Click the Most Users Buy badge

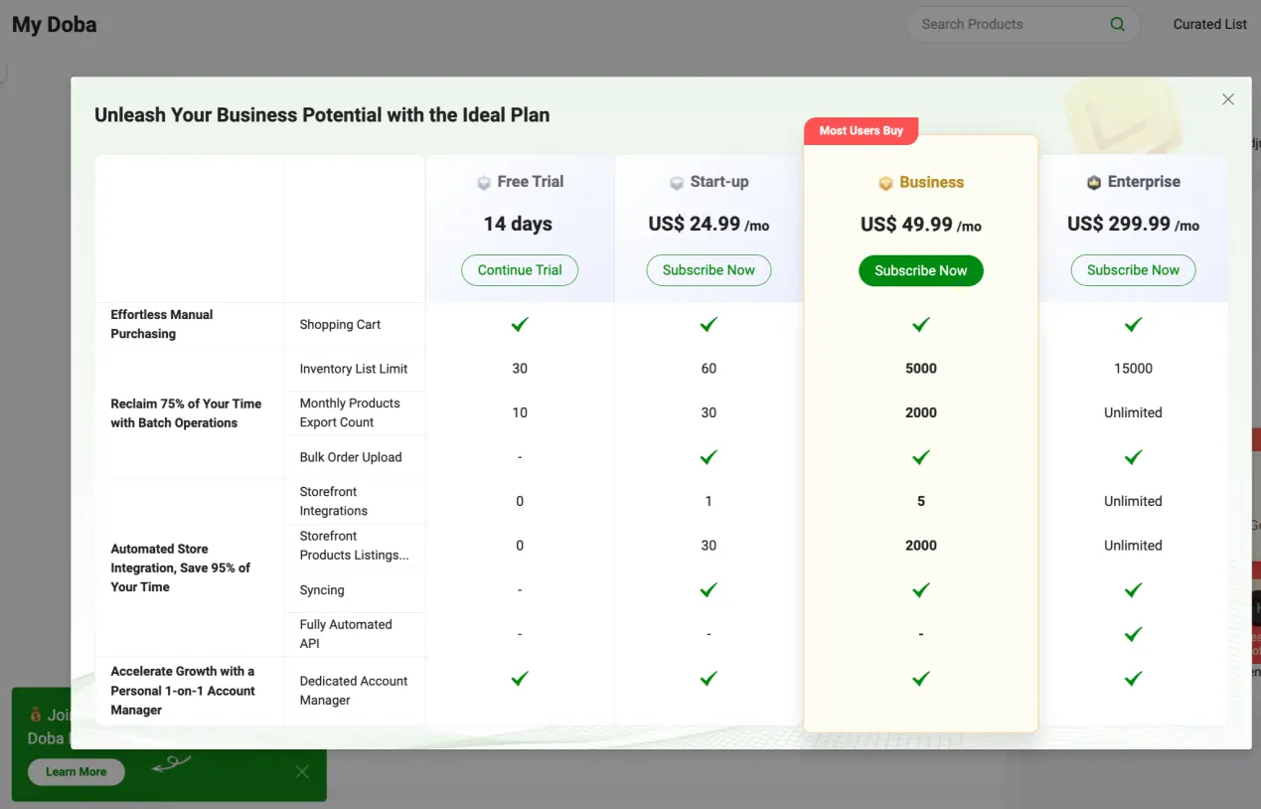pyautogui.click(x=861, y=130)
